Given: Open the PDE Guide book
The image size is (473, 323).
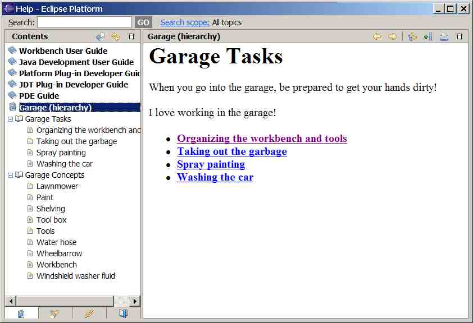Looking at the screenshot, I should click(x=39, y=96).
